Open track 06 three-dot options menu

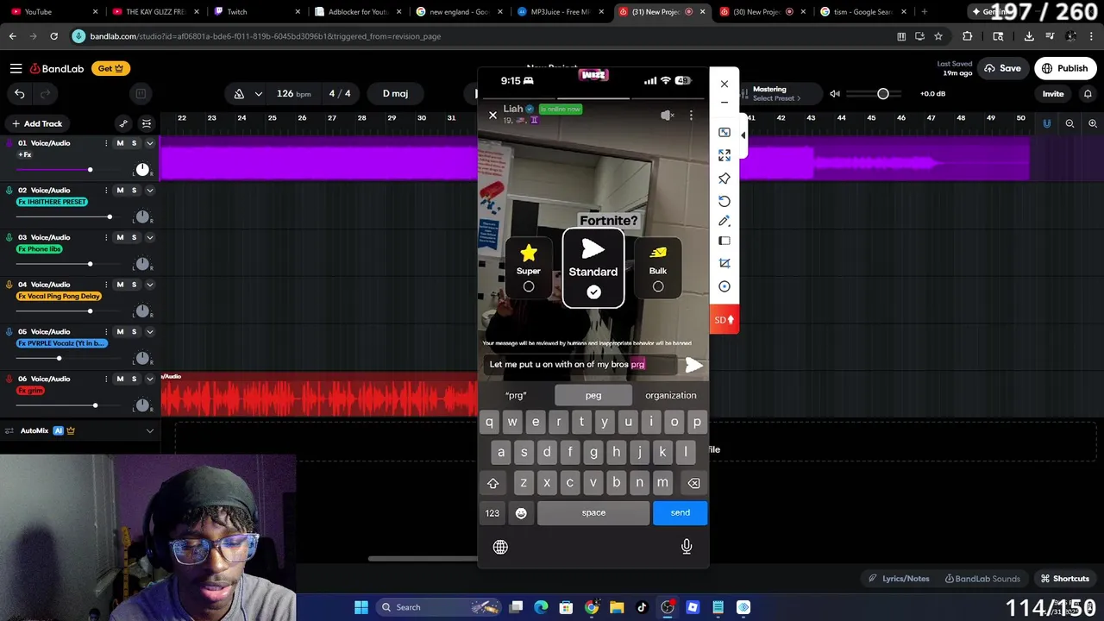click(106, 379)
